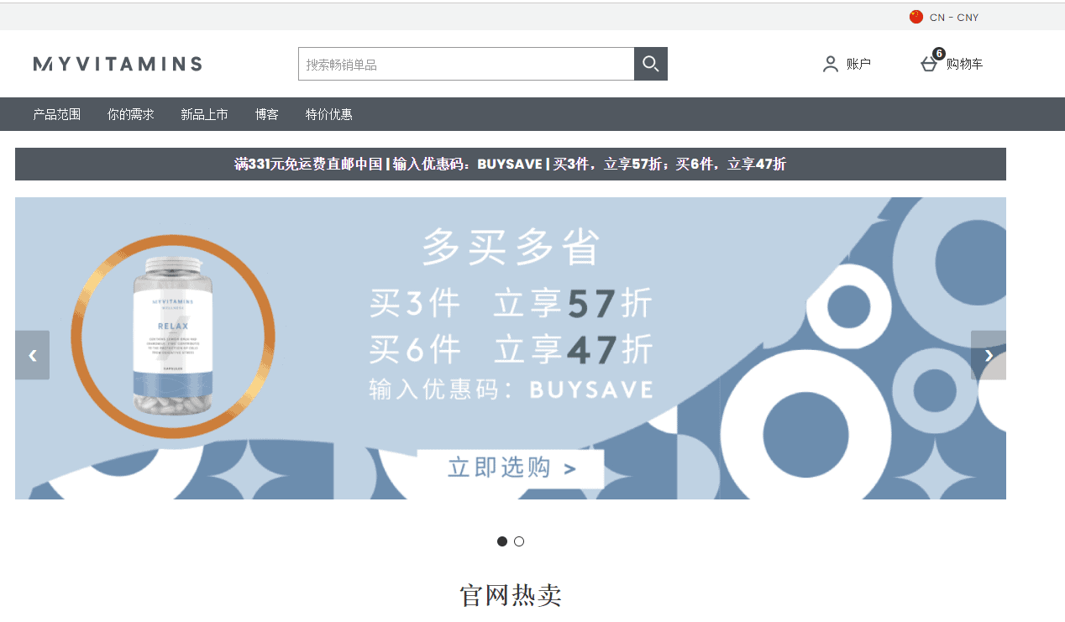Open the 你的需求 menu
This screenshot has height=622, width=1065.
(131, 114)
